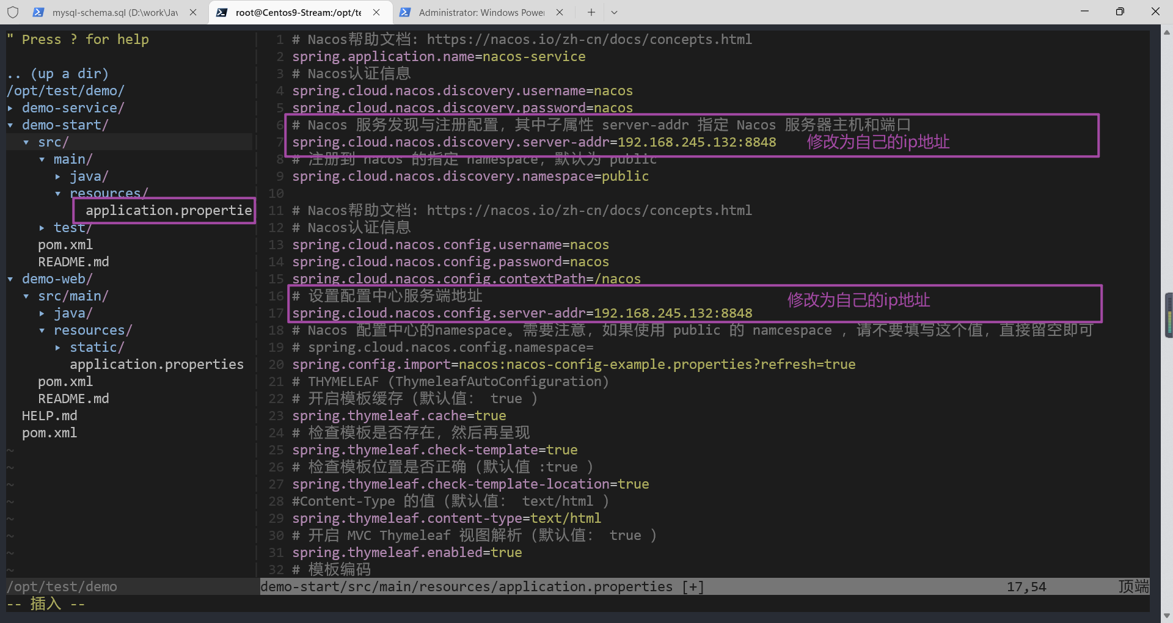Close the mysql-schema.sql tab

pyautogui.click(x=193, y=12)
